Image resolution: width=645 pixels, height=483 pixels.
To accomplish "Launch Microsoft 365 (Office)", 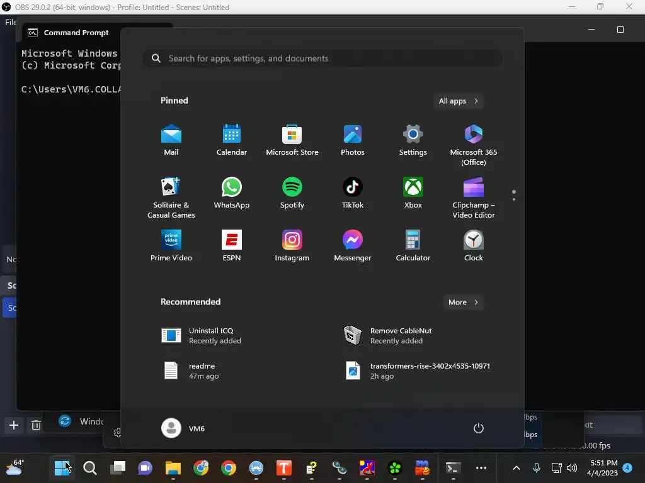I will pyautogui.click(x=474, y=145).
